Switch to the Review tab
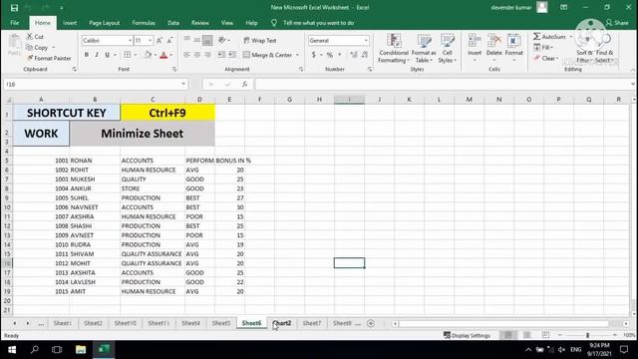This screenshot has height=359, width=638. [199, 23]
